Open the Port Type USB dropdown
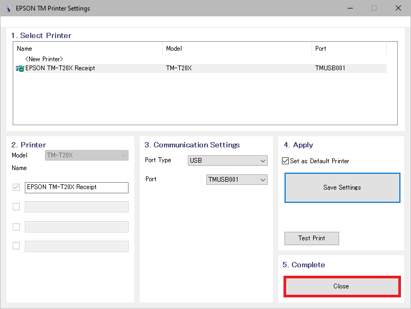The height and width of the screenshot is (309, 411). [227, 161]
